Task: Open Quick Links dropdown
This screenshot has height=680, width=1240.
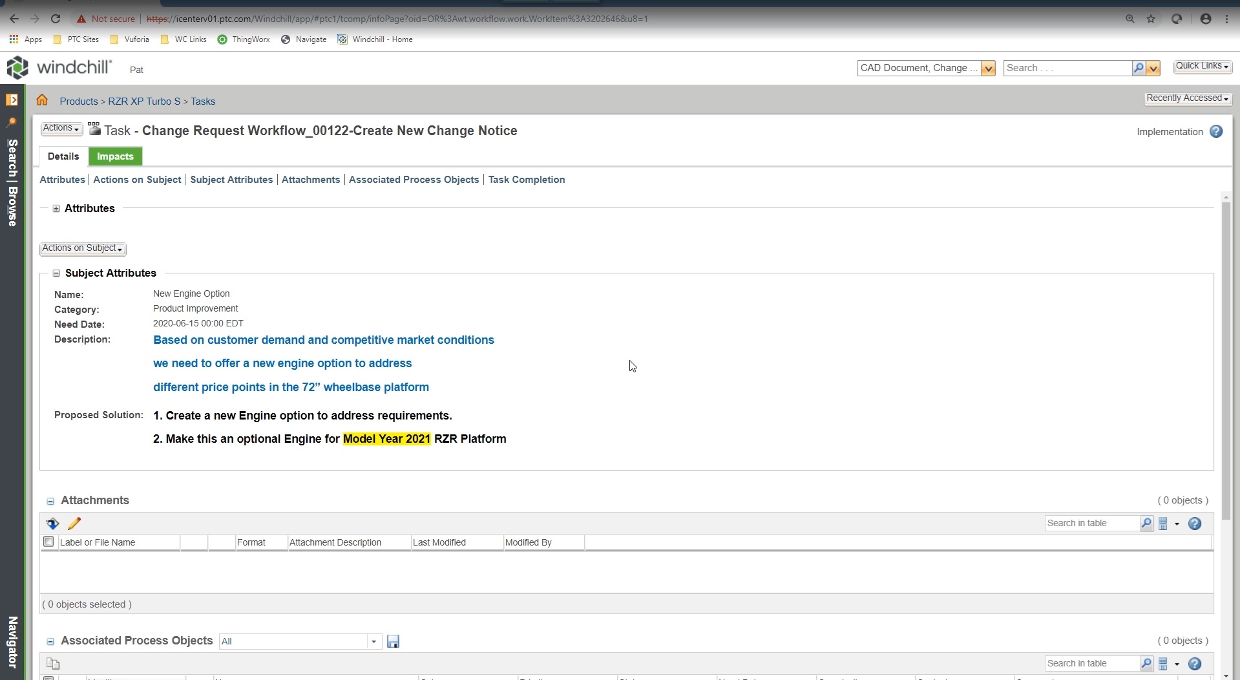Action: pyautogui.click(x=1203, y=67)
